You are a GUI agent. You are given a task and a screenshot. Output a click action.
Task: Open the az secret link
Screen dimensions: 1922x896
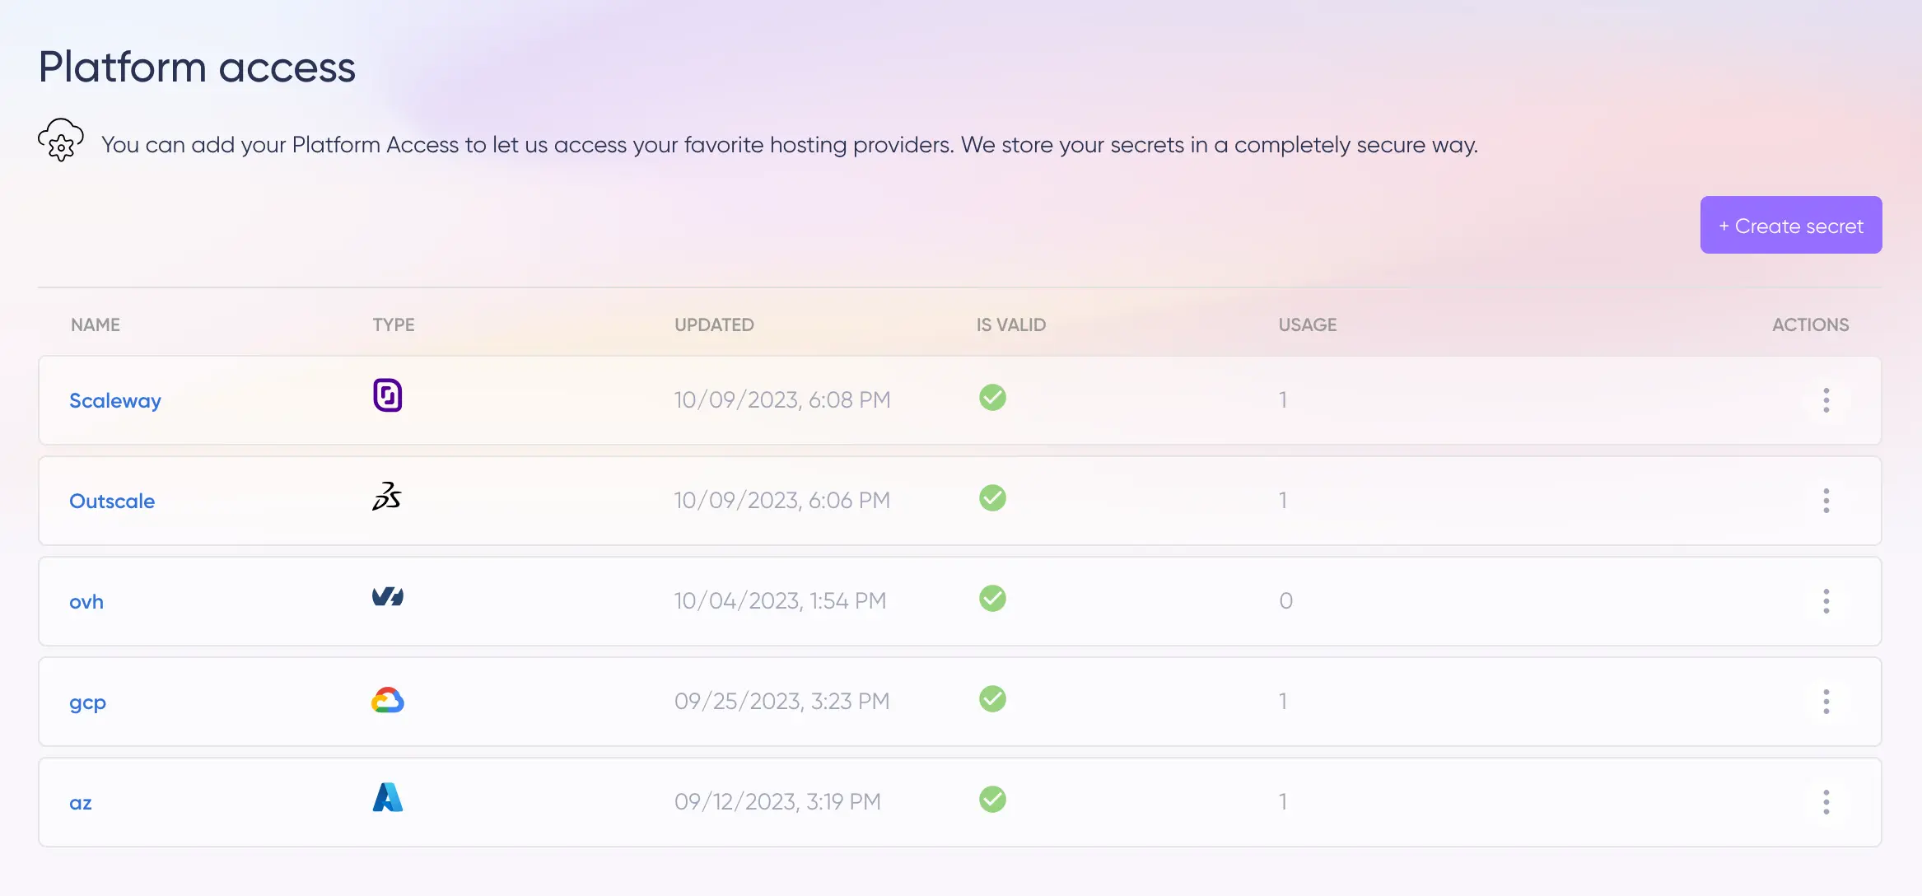pyautogui.click(x=81, y=803)
